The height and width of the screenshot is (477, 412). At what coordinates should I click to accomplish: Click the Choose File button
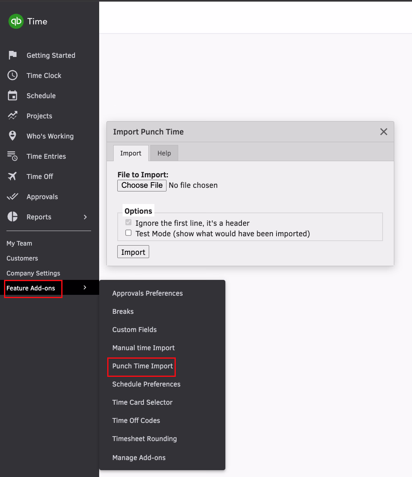[x=142, y=185]
